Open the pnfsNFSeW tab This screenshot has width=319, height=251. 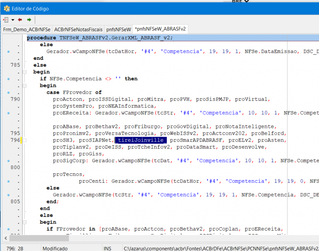click(x=118, y=29)
